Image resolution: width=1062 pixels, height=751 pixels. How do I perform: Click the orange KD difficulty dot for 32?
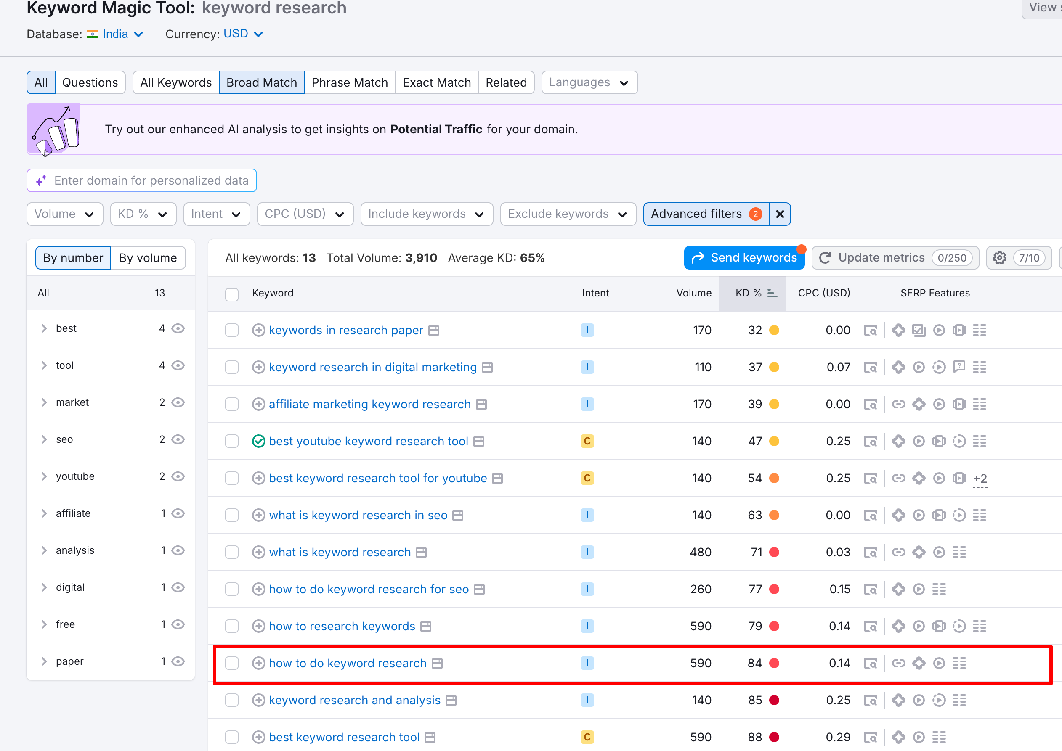pos(774,330)
